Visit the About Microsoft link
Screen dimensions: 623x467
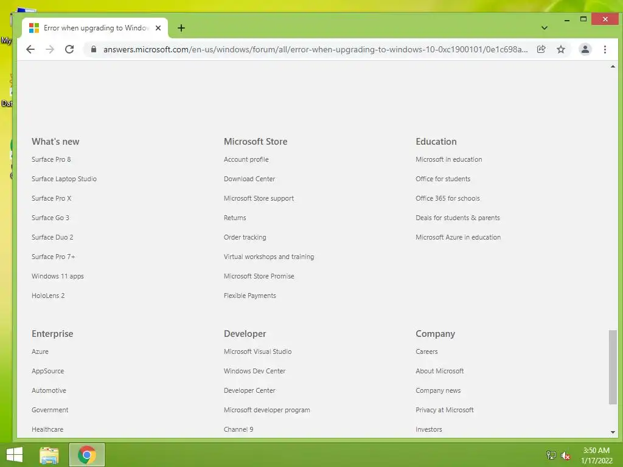tap(439, 371)
